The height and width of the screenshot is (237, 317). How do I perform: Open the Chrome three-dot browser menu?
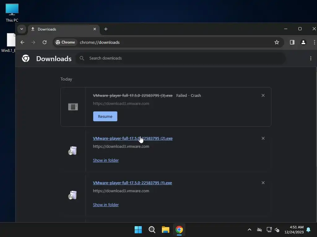(x=314, y=42)
